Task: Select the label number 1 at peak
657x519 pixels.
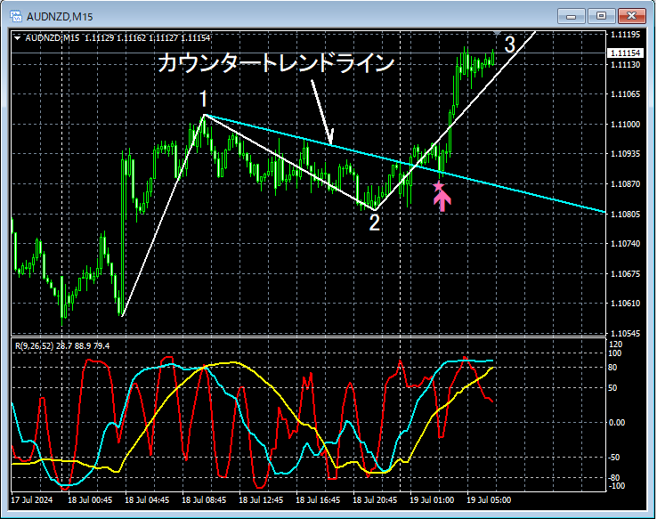Action: point(204,100)
